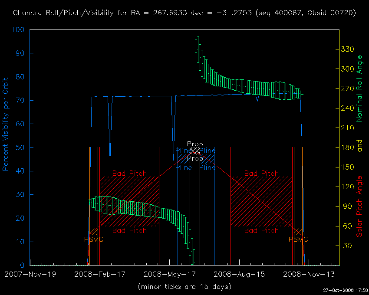Click the Chandra Roll/Pitch/Visibility plot title
This screenshot has height=295, width=369.
pos(184,13)
